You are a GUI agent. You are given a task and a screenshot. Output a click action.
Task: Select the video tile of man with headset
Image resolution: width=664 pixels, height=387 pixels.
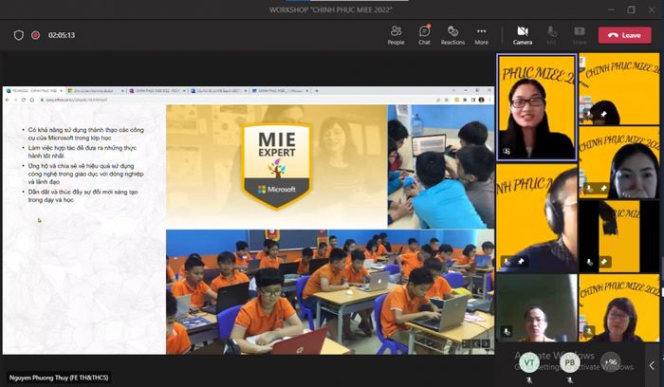pyautogui.click(x=537, y=217)
